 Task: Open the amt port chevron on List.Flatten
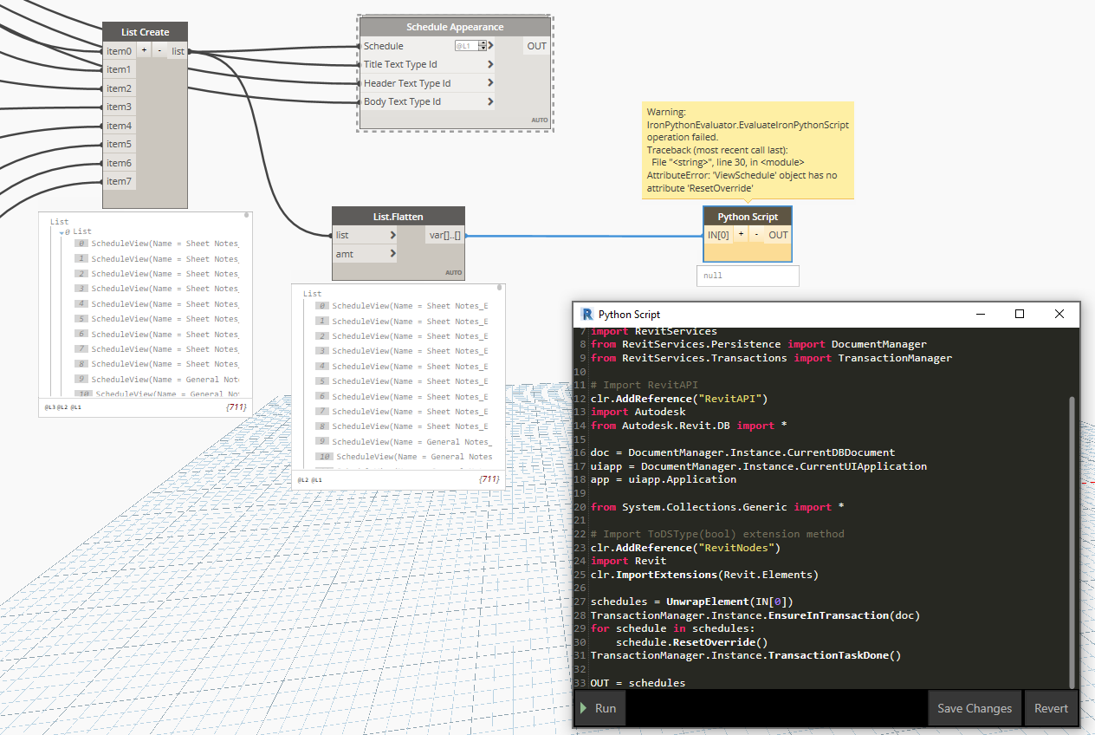tap(393, 254)
